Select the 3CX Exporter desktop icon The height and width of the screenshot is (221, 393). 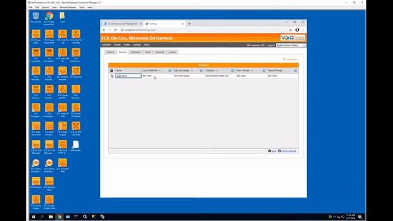[x=76, y=72]
